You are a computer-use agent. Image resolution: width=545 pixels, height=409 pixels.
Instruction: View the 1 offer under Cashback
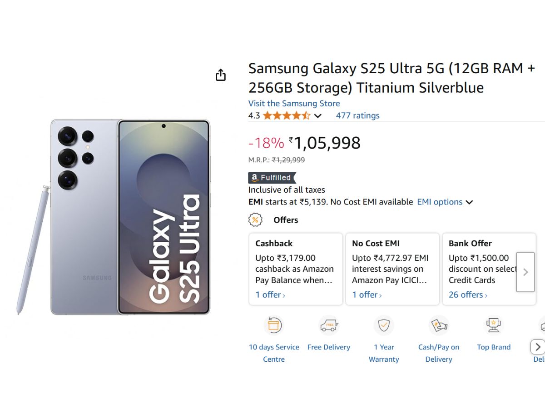click(x=270, y=294)
